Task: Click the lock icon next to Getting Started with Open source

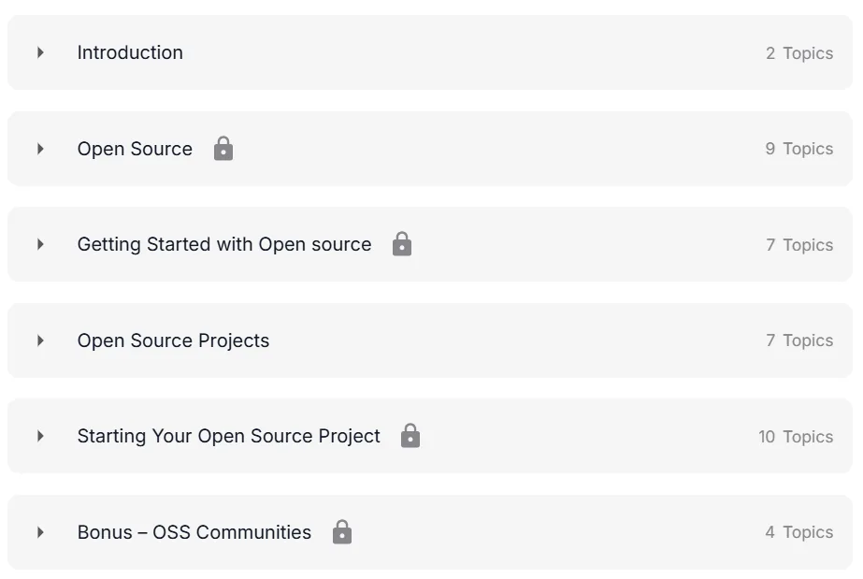Action: (402, 244)
